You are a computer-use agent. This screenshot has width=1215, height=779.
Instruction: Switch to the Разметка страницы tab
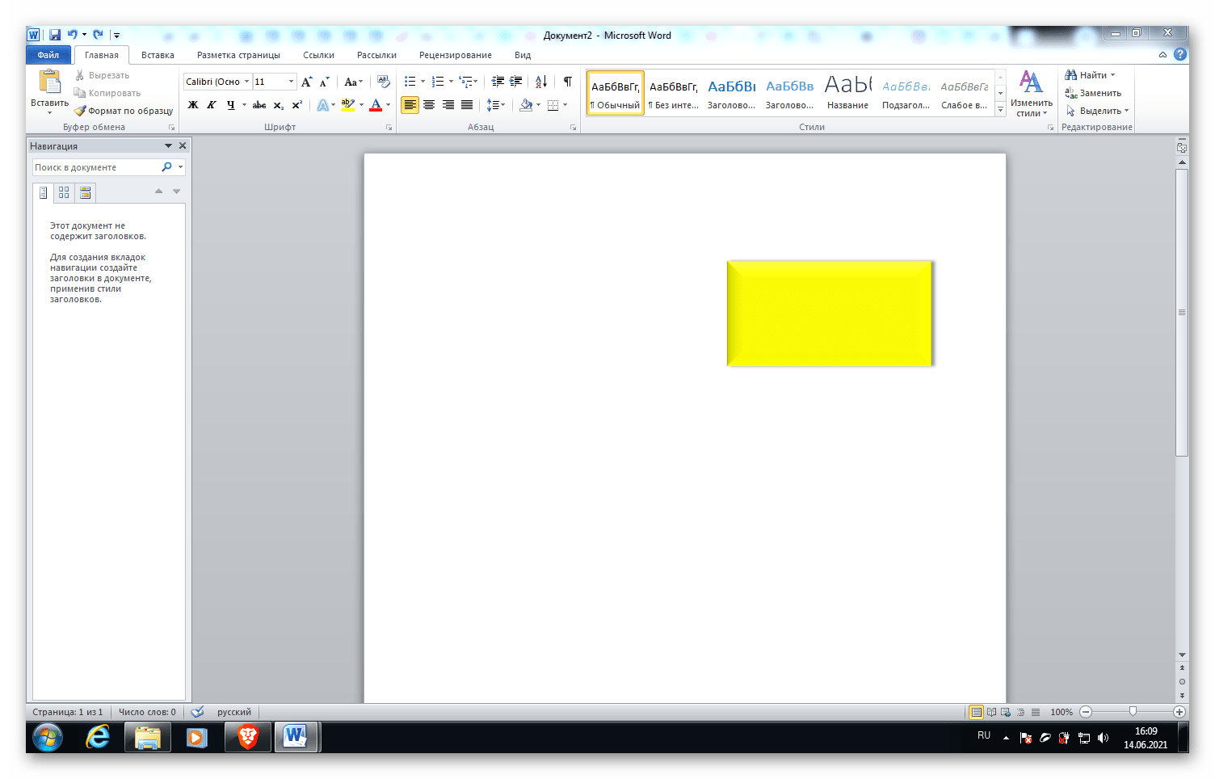pos(238,55)
